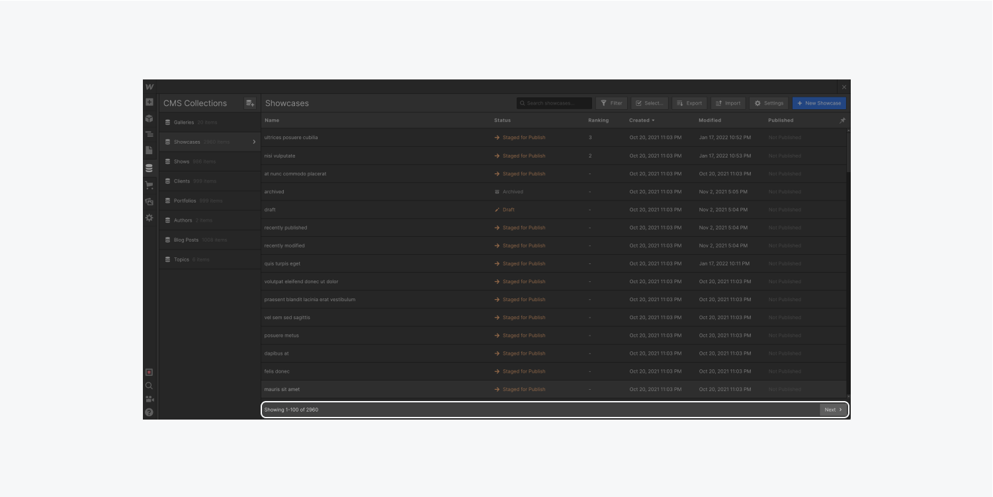Open the Authors collection
993x497 pixels.
click(210, 220)
